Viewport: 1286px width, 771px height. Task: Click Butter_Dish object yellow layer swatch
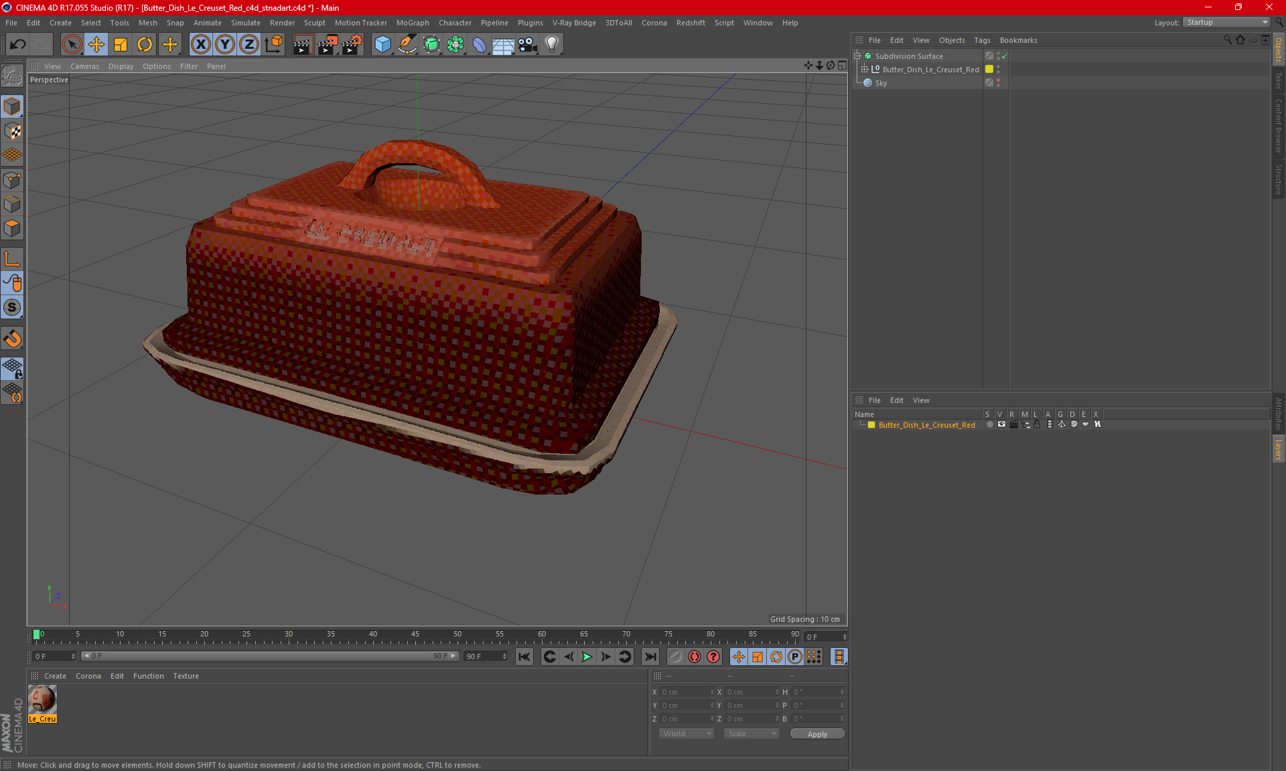pyautogui.click(x=989, y=69)
